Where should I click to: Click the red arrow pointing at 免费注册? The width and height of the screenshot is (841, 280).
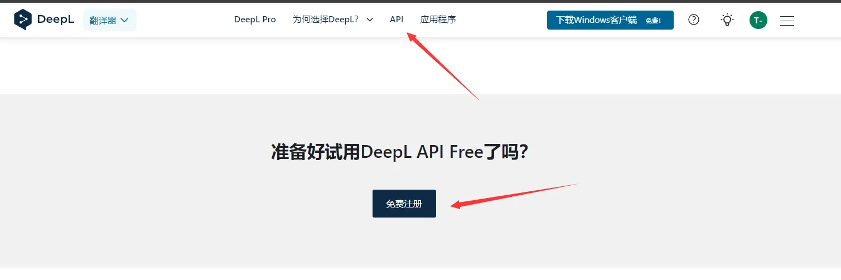(513, 195)
